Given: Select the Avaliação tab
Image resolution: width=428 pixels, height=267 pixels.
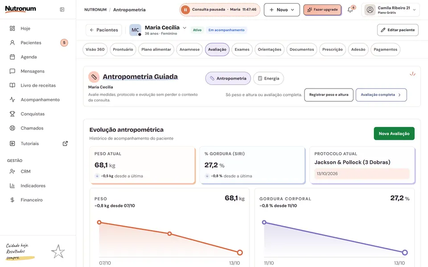Looking at the screenshot, I should coord(217,49).
